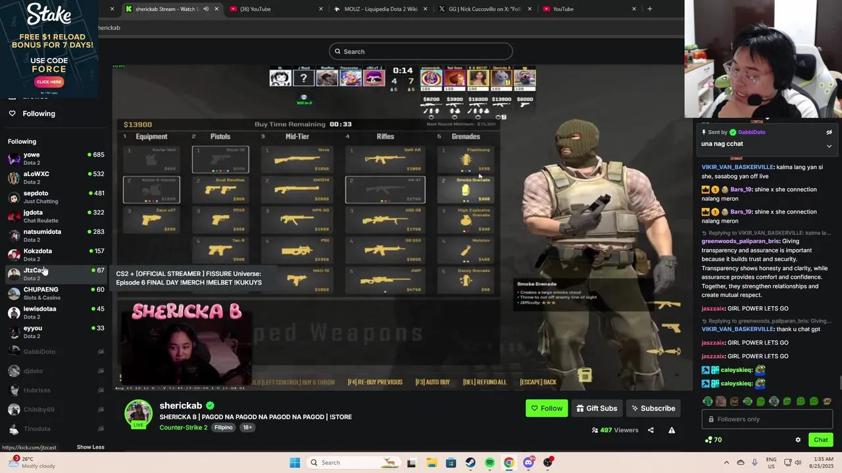Image resolution: width=842 pixels, height=473 pixels.
Task: Collapse followed list with Show Less
Action: [90, 447]
